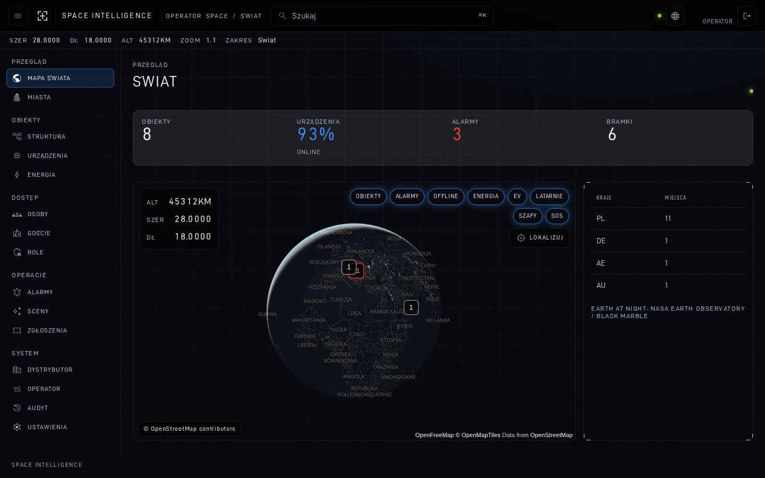765x478 pixels.
Task: Select the DE country row
Action: (668, 241)
